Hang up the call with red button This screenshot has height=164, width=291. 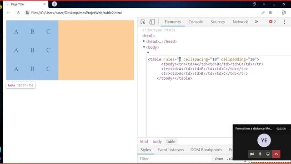pyautogui.click(x=276, y=154)
